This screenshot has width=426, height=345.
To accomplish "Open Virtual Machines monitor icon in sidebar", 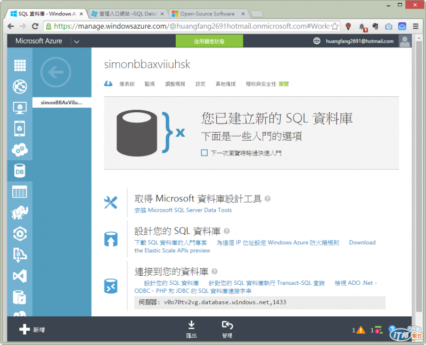I will point(20,108).
